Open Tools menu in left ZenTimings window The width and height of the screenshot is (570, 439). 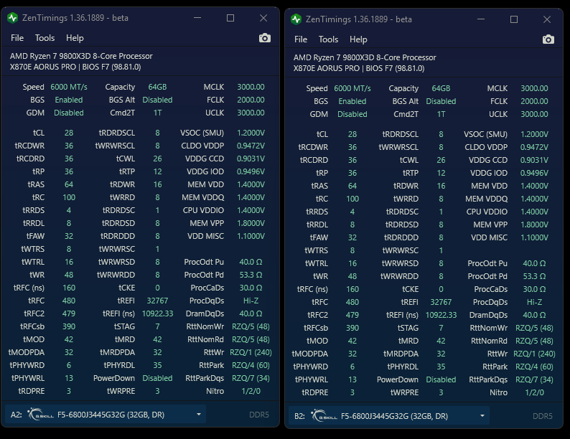45,38
